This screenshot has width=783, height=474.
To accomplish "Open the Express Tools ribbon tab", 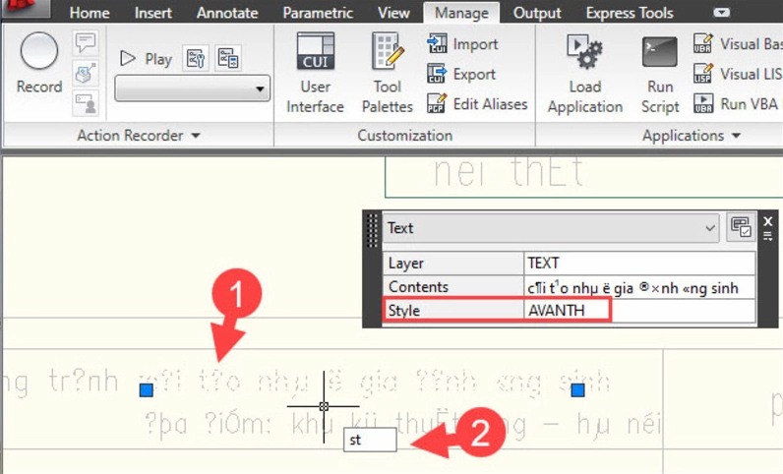I will 630,13.
